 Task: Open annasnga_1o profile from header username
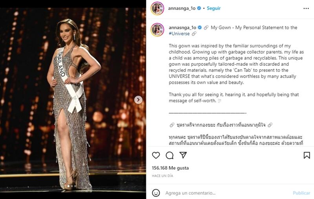182,8
